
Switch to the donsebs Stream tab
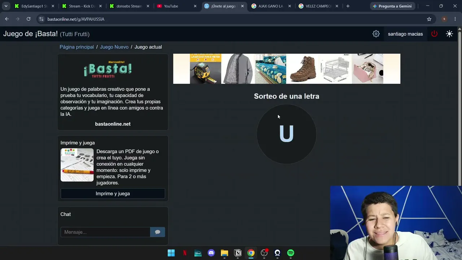129,6
